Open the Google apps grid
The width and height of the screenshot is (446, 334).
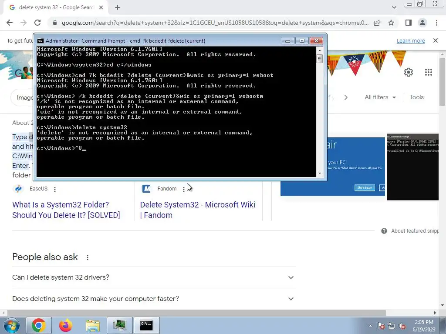(x=429, y=72)
